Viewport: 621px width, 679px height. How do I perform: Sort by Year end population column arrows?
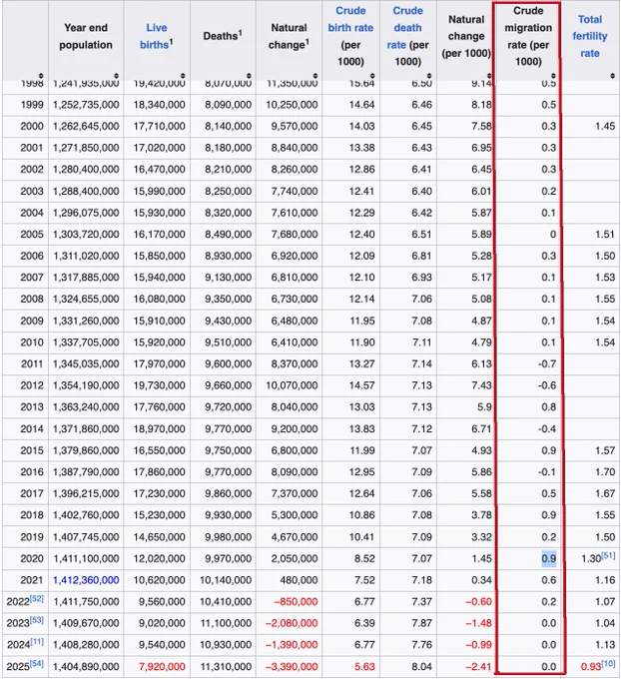(116, 76)
